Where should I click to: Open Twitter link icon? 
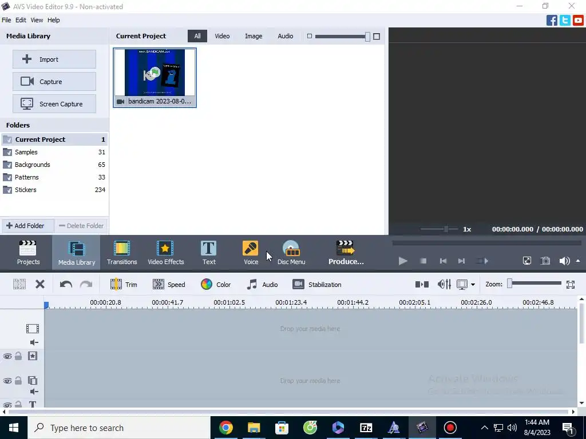(565, 20)
